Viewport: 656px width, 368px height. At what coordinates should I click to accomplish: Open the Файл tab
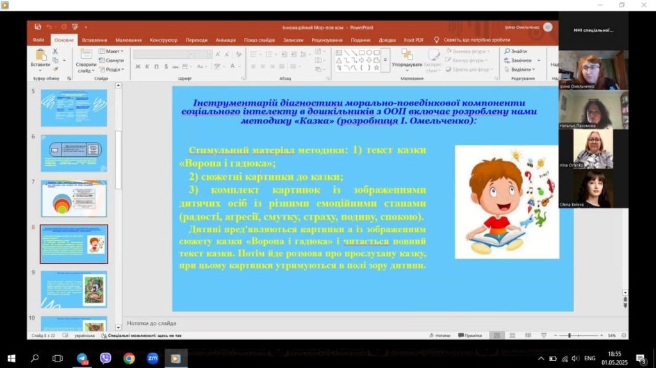(x=38, y=40)
